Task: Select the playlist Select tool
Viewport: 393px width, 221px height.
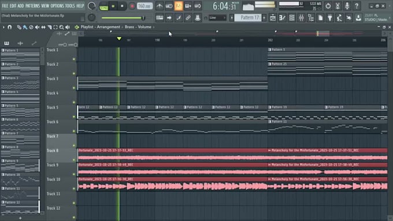Action: [x=55, y=27]
